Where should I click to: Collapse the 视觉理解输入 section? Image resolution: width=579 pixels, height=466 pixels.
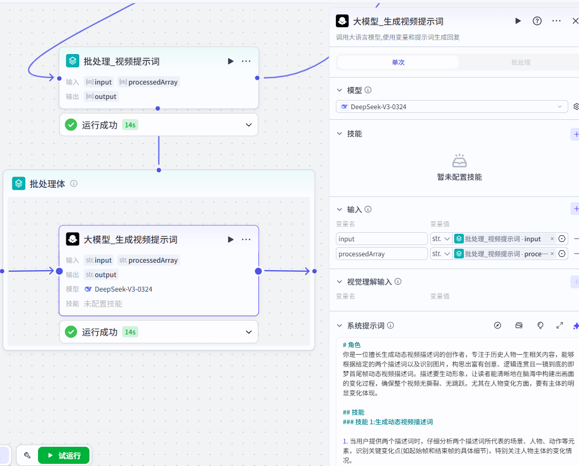(339, 281)
